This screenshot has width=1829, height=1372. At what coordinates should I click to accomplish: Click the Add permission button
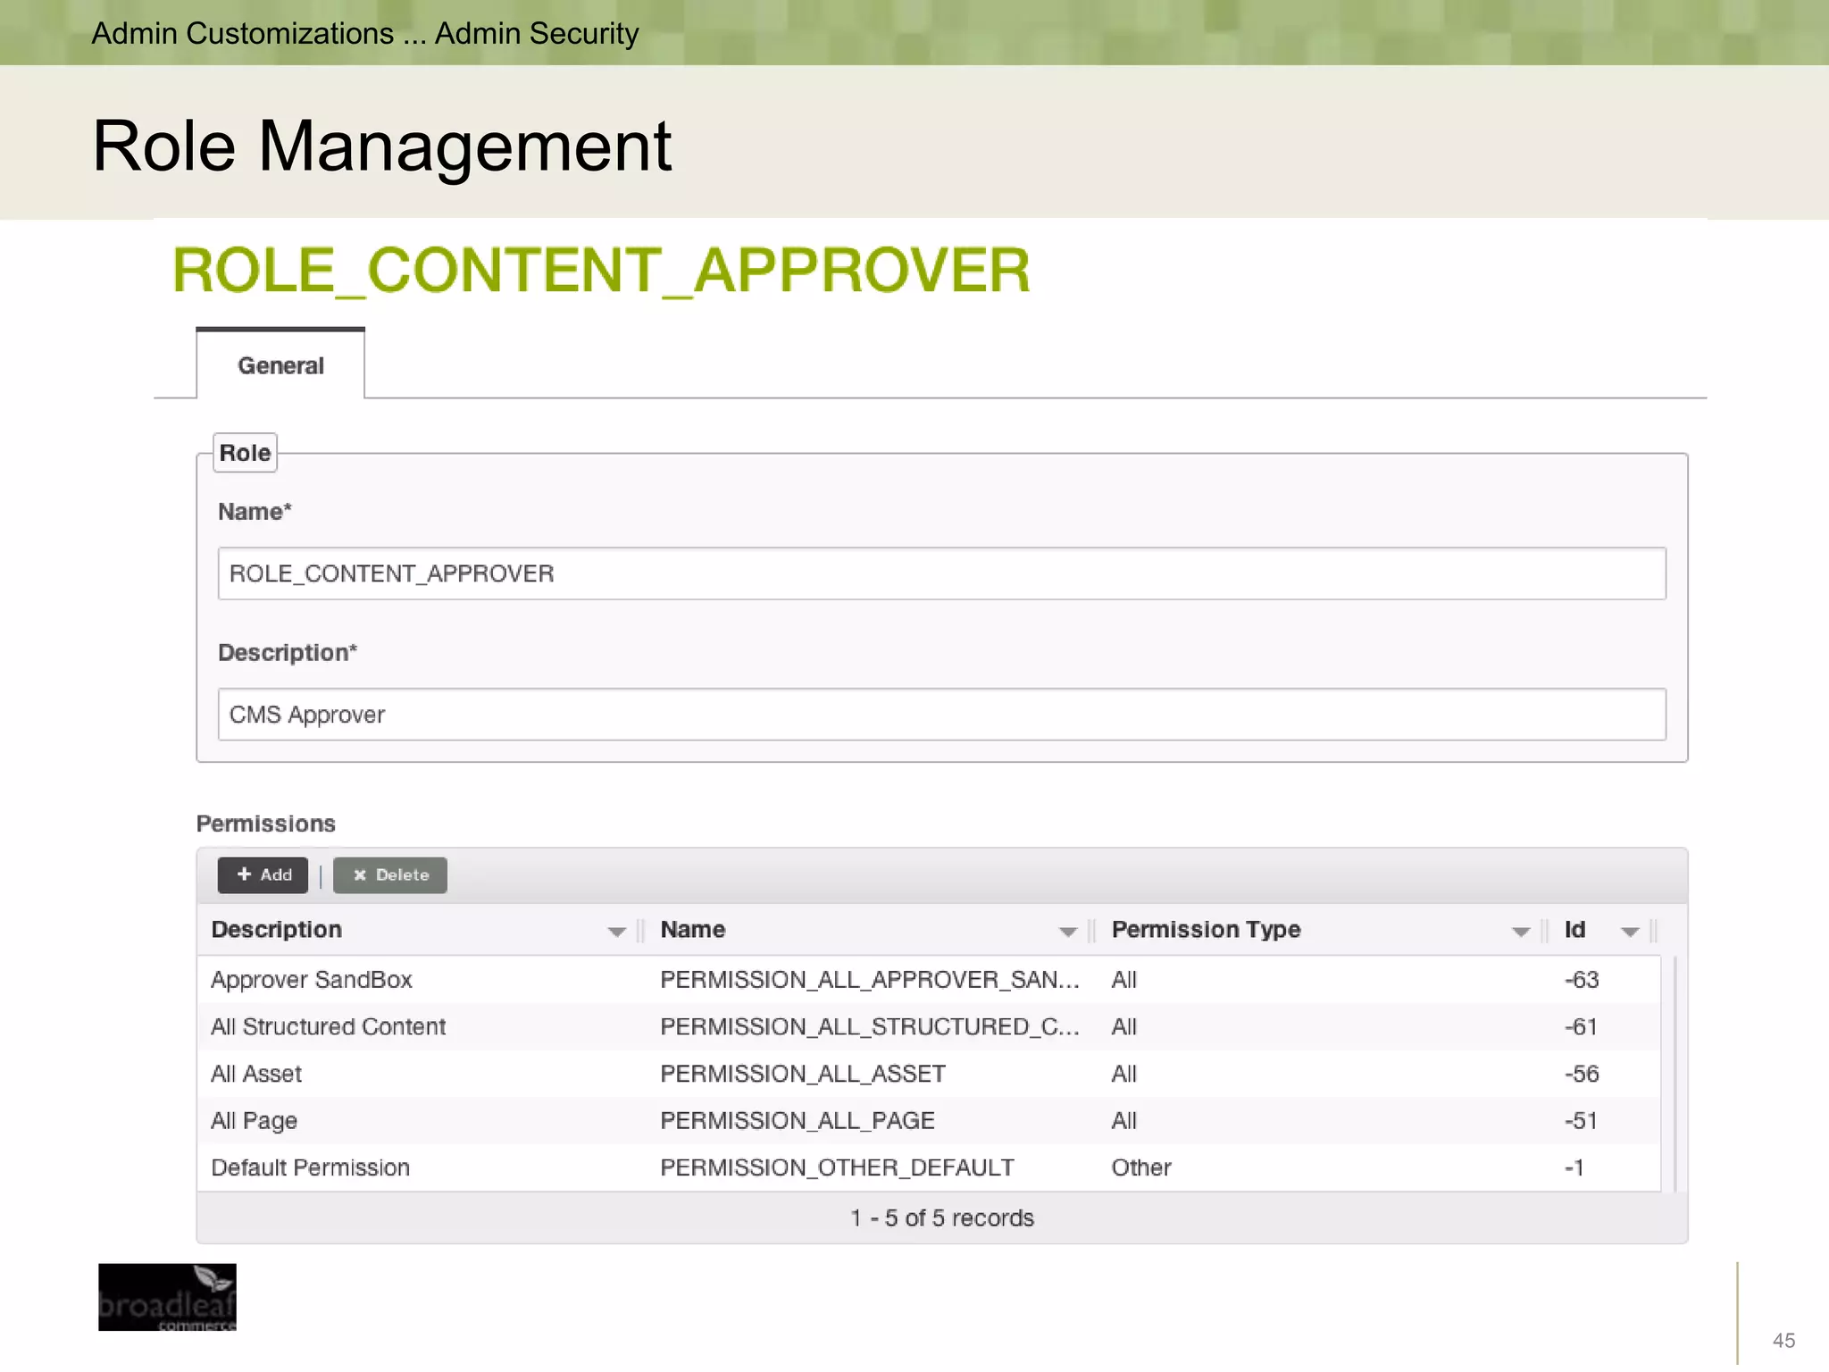click(263, 874)
